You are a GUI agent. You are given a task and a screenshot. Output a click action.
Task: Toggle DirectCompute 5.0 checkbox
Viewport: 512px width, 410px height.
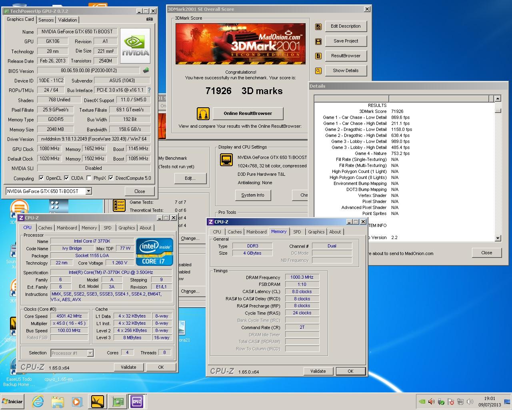111,178
